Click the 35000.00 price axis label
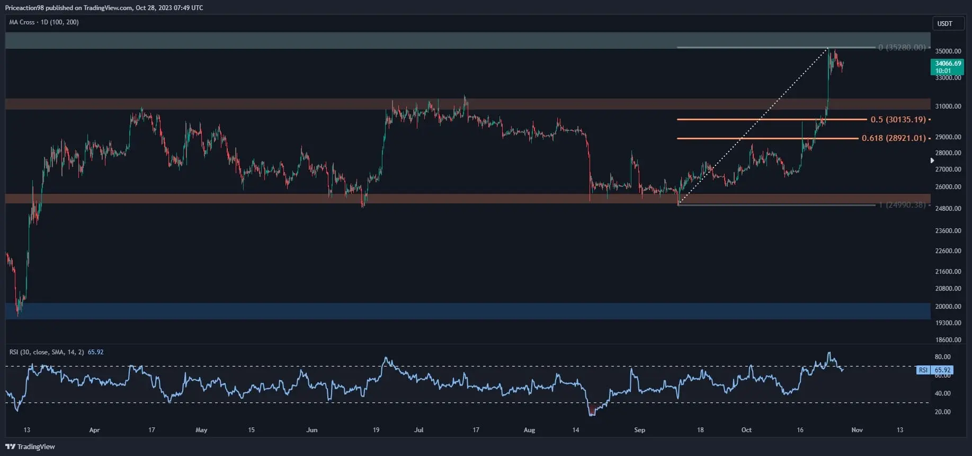Image resolution: width=972 pixels, height=456 pixels. [x=948, y=51]
